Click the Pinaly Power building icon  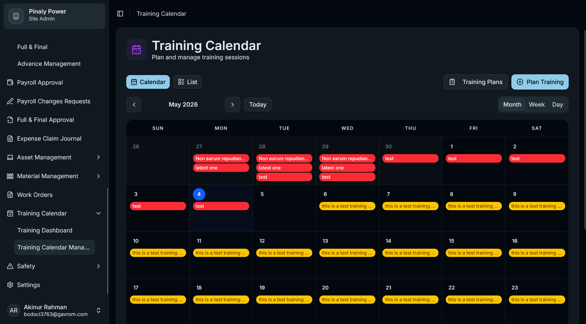tap(16, 16)
